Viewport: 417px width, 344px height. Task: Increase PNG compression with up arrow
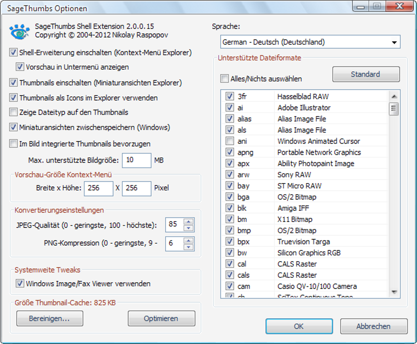point(188,241)
